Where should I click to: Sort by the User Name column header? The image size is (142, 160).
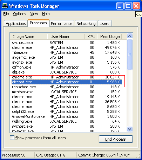point(66,37)
